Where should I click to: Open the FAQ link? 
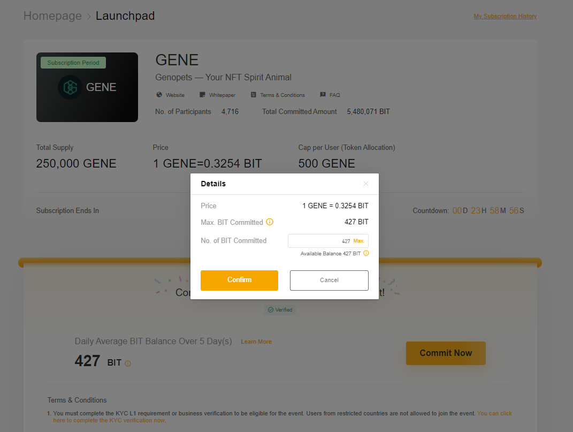click(335, 95)
